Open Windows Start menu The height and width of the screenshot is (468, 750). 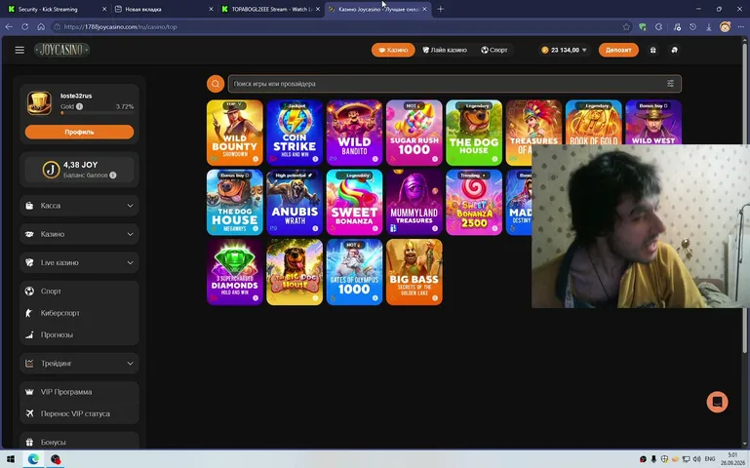(x=11, y=459)
